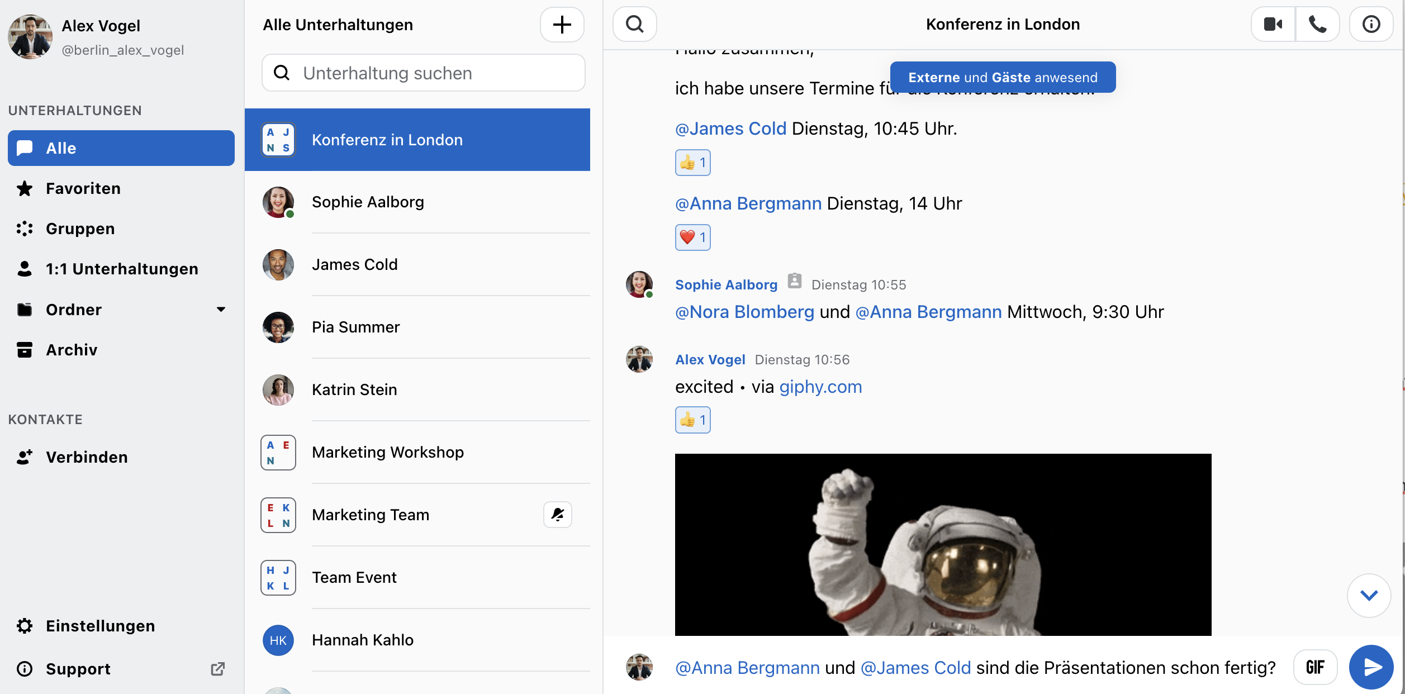
Task: Click the 1:1 Unterhaltungen person icon
Action: pos(25,269)
